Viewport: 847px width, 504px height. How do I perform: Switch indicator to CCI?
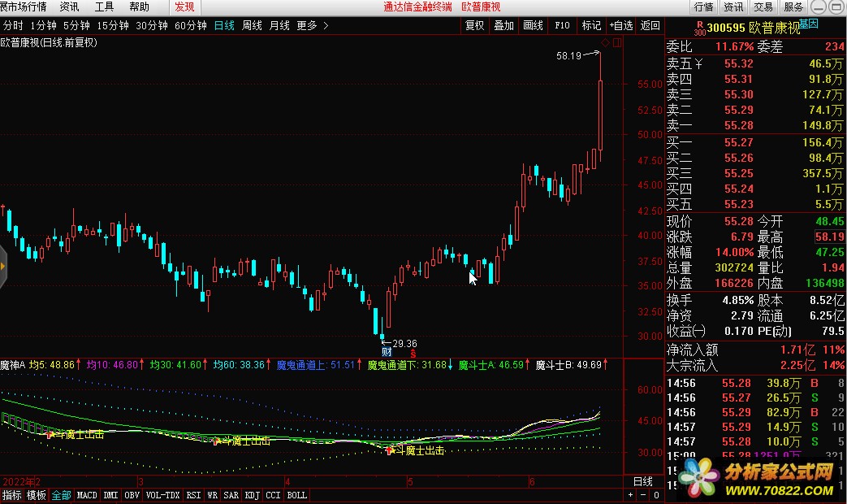coord(273,495)
